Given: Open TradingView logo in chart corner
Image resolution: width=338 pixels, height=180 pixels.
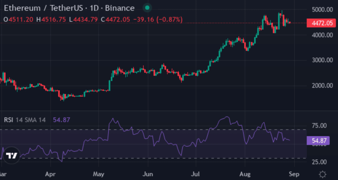Looking at the screenshot, I should 11,155.
